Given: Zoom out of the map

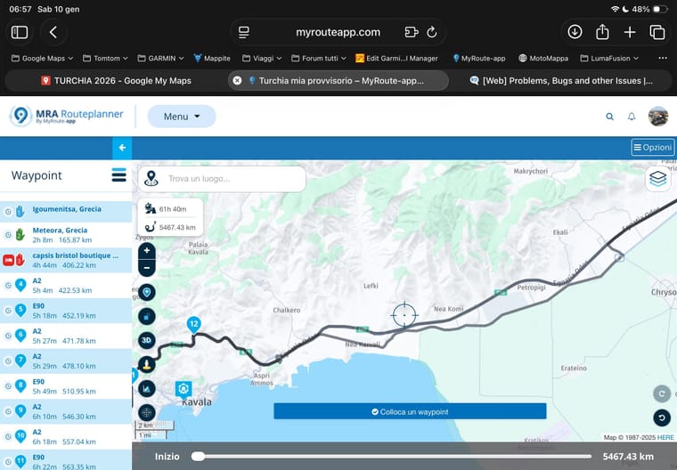Looking at the screenshot, I should coord(147,267).
